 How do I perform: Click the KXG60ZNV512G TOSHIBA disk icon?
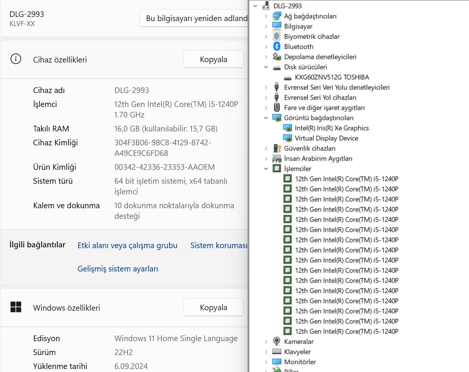(x=288, y=78)
